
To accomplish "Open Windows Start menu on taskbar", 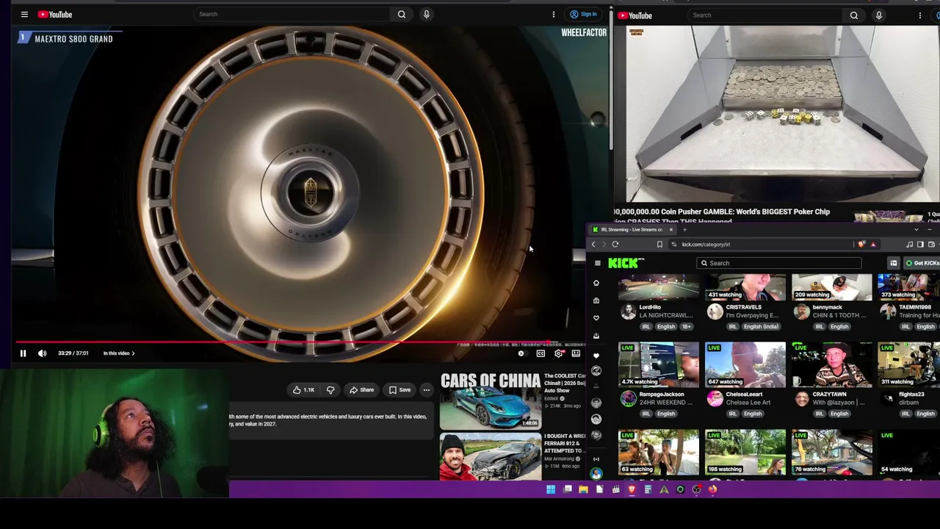I will 551,489.
